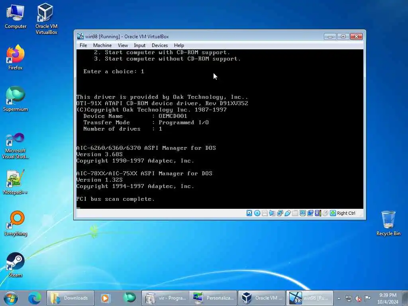The image size is (408, 306).
Task: Click "Number of drives : 1" line
Action: (123, 129)
